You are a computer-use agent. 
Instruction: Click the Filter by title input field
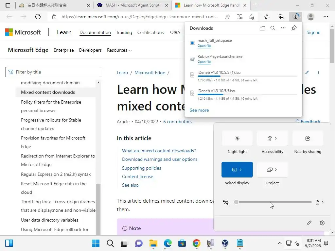[x=53, y=72]
